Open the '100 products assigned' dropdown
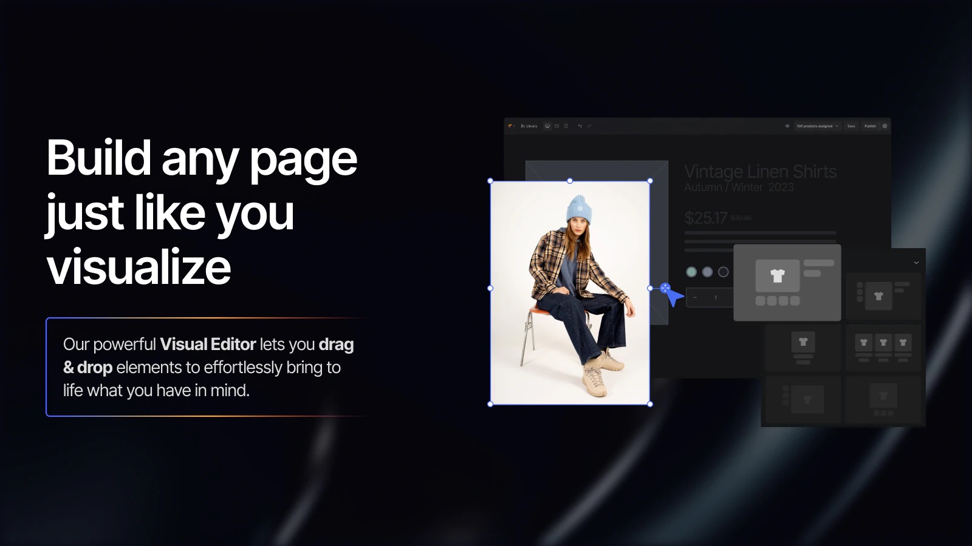The width and height of the screenshot is (972, 546). click(817, 126)
